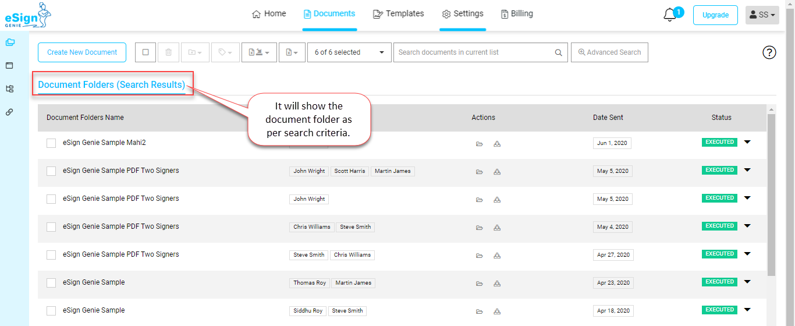Click the Document Folders (Search Results) heading link

point(112,85)
